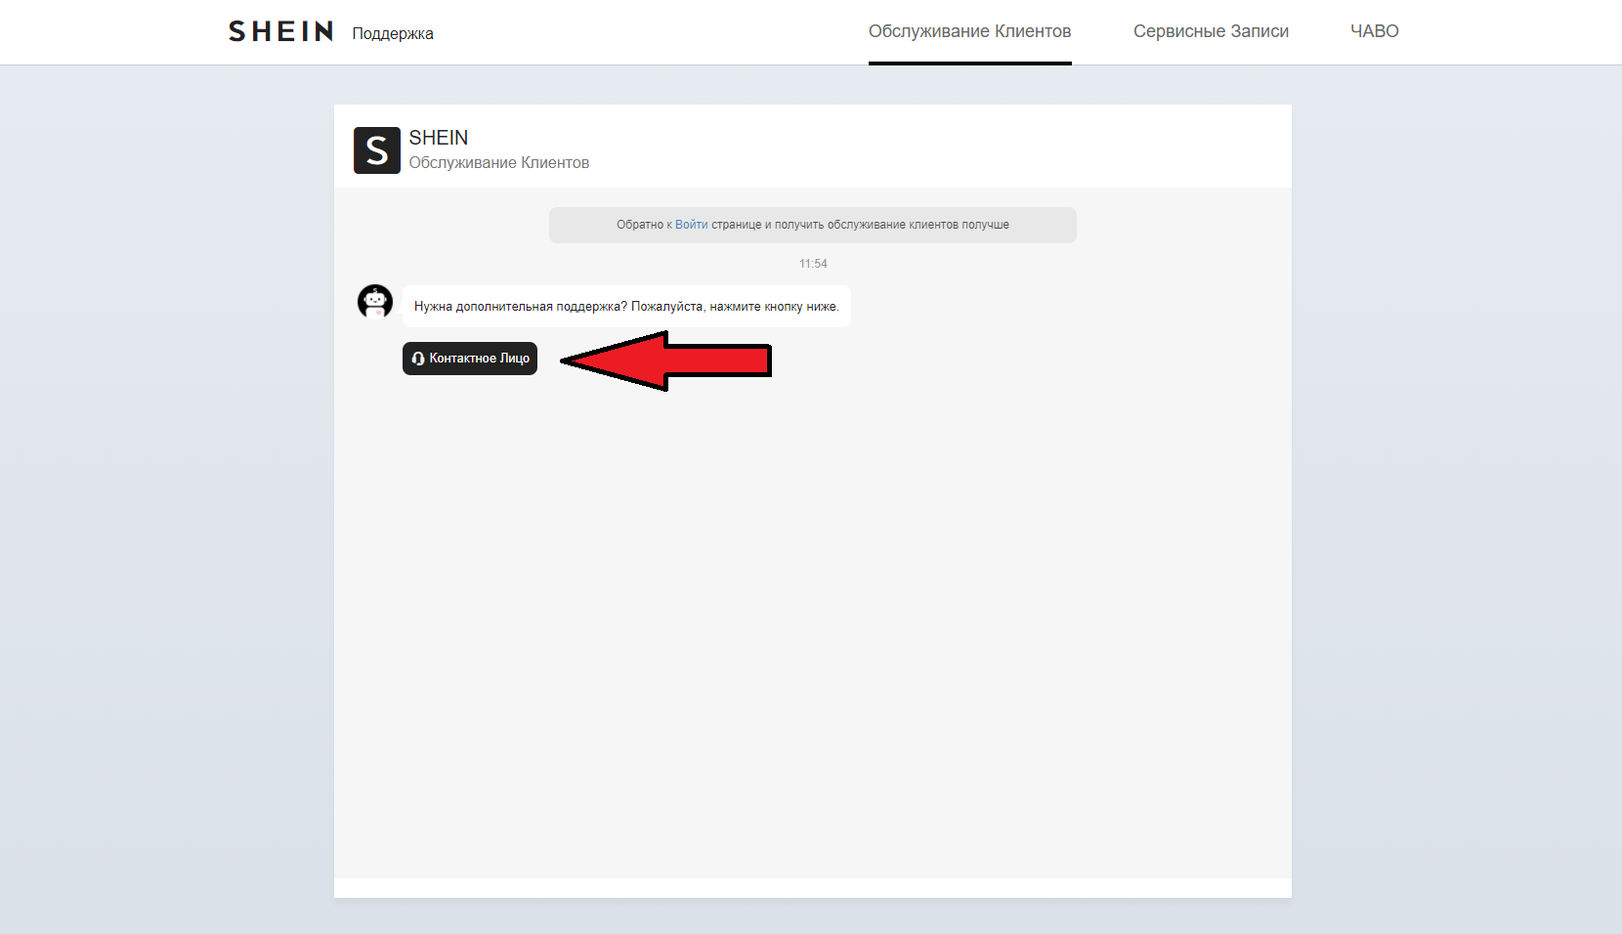Click the chatbot robot avatar
This screenshot has height=934, width=1622.
pyautogui.click(x=375, y=302)
